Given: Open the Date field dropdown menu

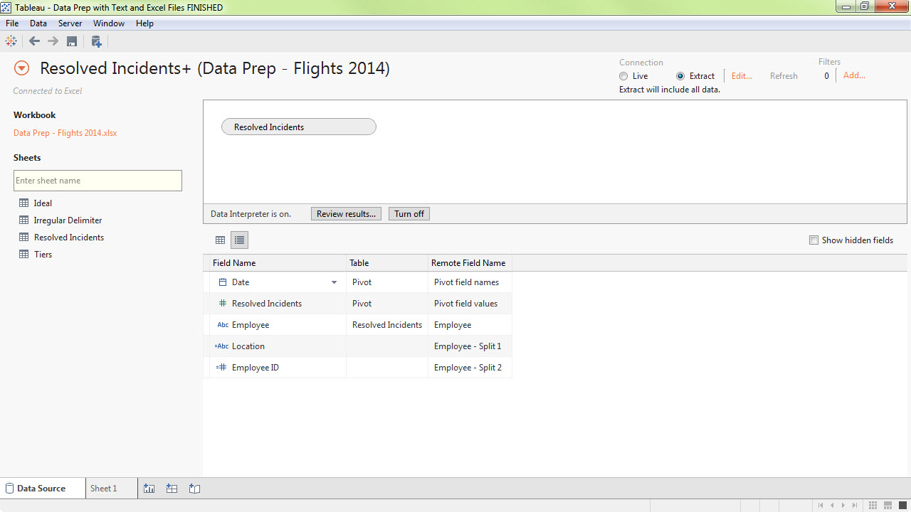Looking at the screenshot, I should 334,282.
